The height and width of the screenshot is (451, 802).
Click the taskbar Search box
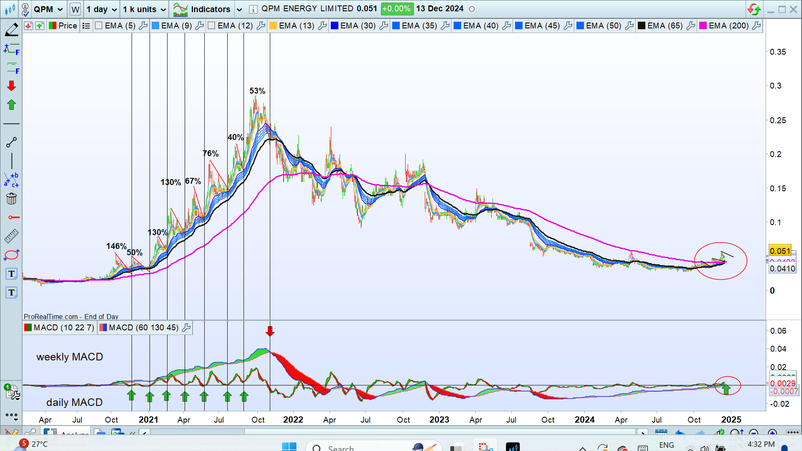tap(374, 447)
